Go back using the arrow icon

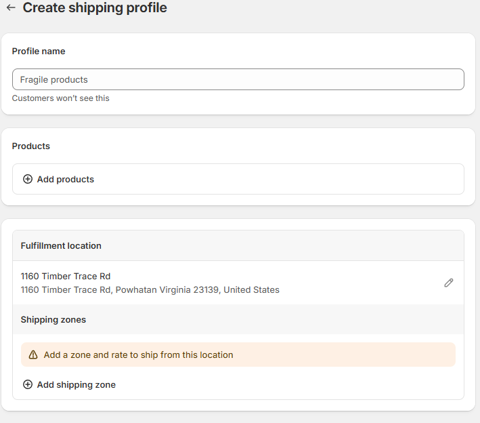point(11,8)
